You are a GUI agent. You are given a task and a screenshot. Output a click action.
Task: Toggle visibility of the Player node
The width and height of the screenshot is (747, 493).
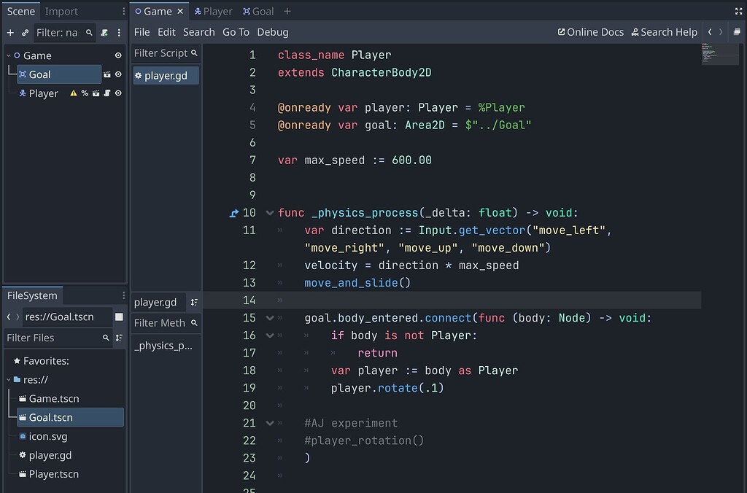click(x=119, y=93)
